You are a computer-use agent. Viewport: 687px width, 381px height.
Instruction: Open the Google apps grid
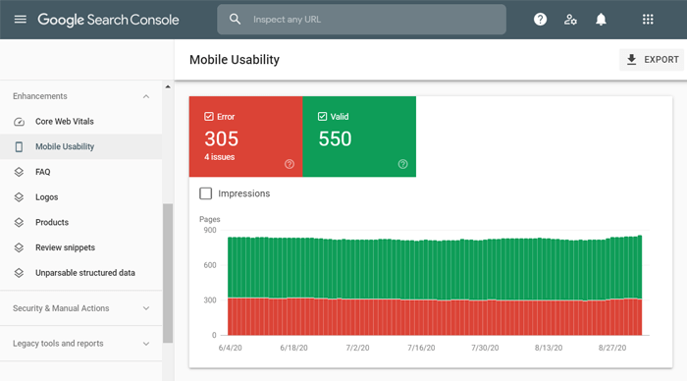pos(648,20)
